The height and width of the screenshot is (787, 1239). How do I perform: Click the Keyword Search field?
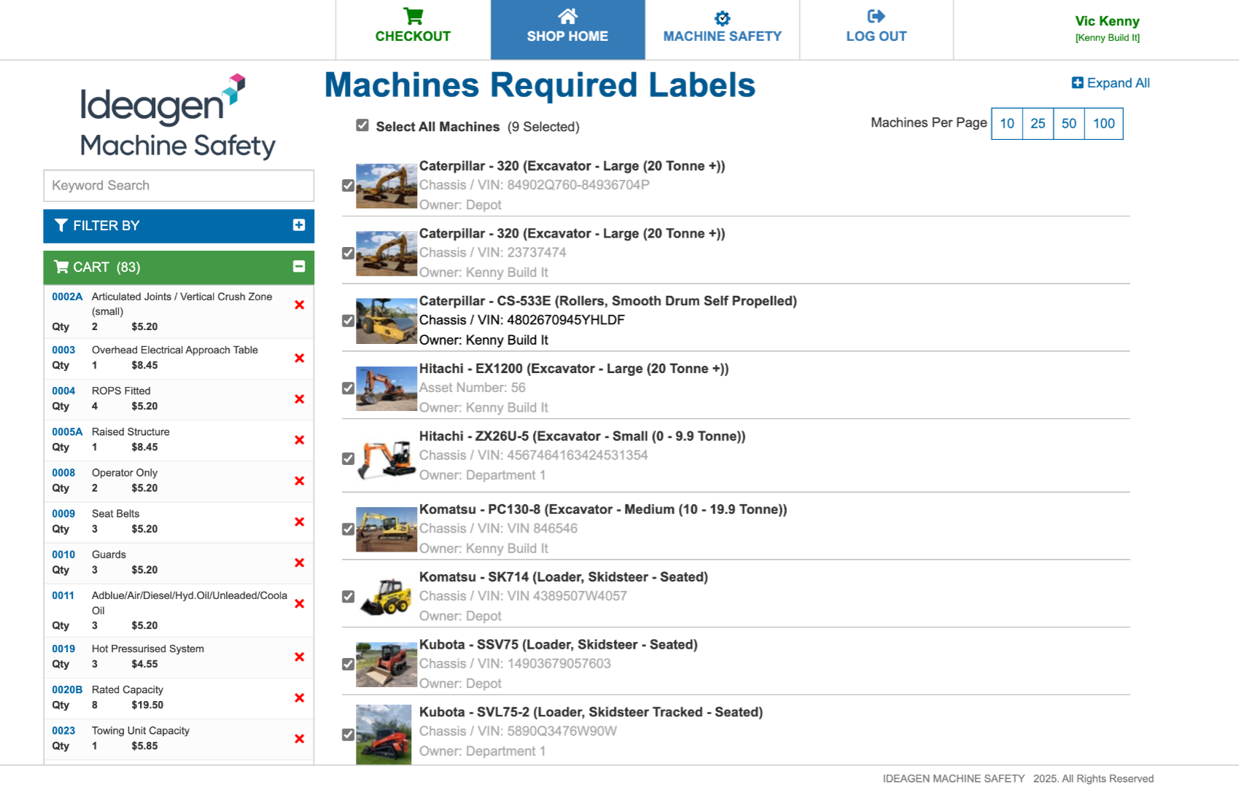[x=179, y=185]
